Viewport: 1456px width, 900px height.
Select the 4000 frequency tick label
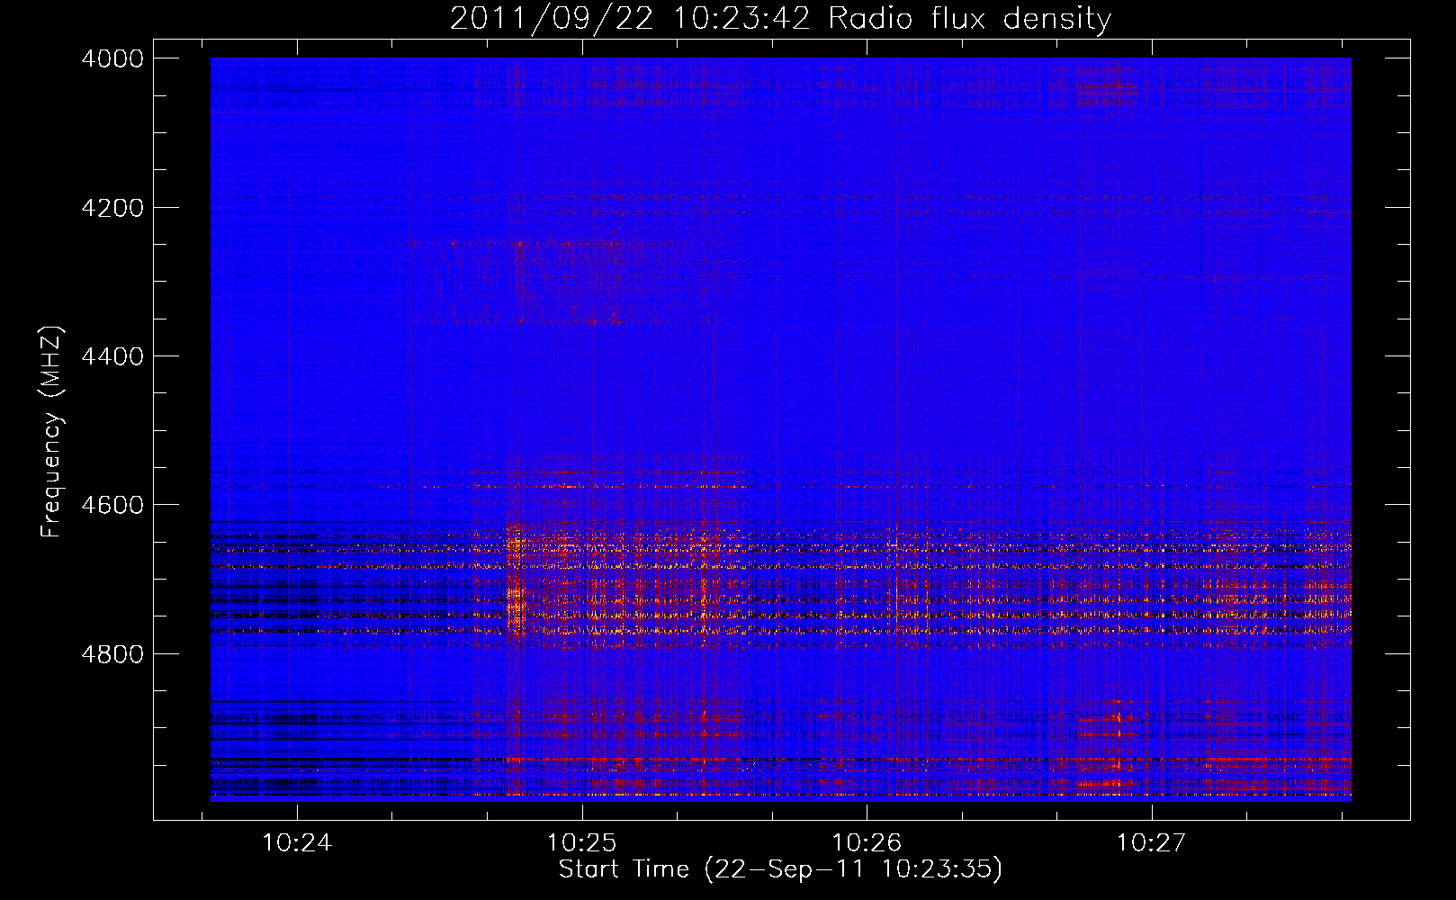[112, 58]
